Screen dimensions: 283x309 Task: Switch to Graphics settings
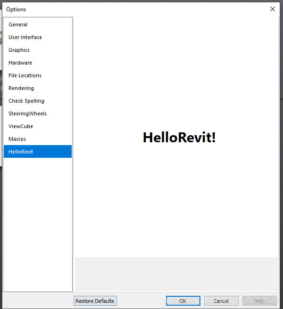coord(37,50)
